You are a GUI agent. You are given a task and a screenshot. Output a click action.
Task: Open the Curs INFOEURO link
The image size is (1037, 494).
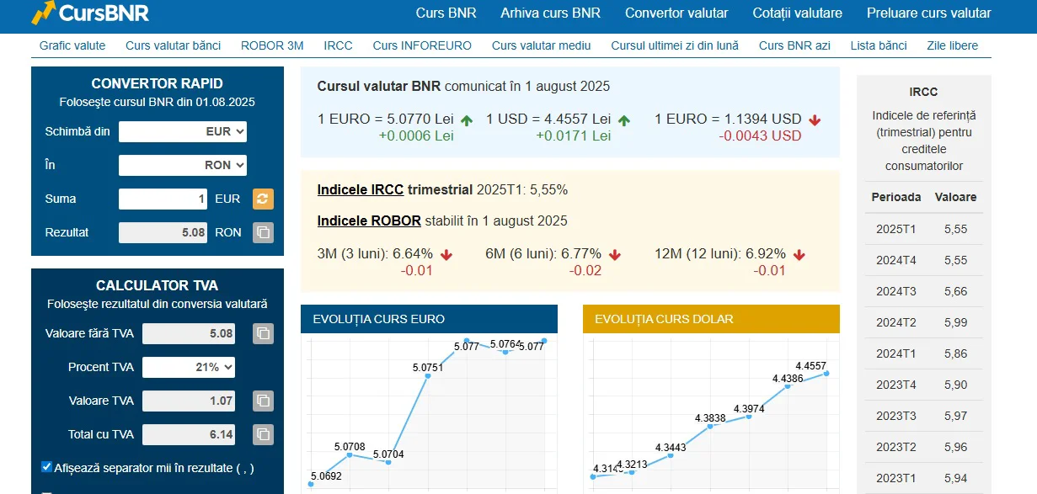422,45
